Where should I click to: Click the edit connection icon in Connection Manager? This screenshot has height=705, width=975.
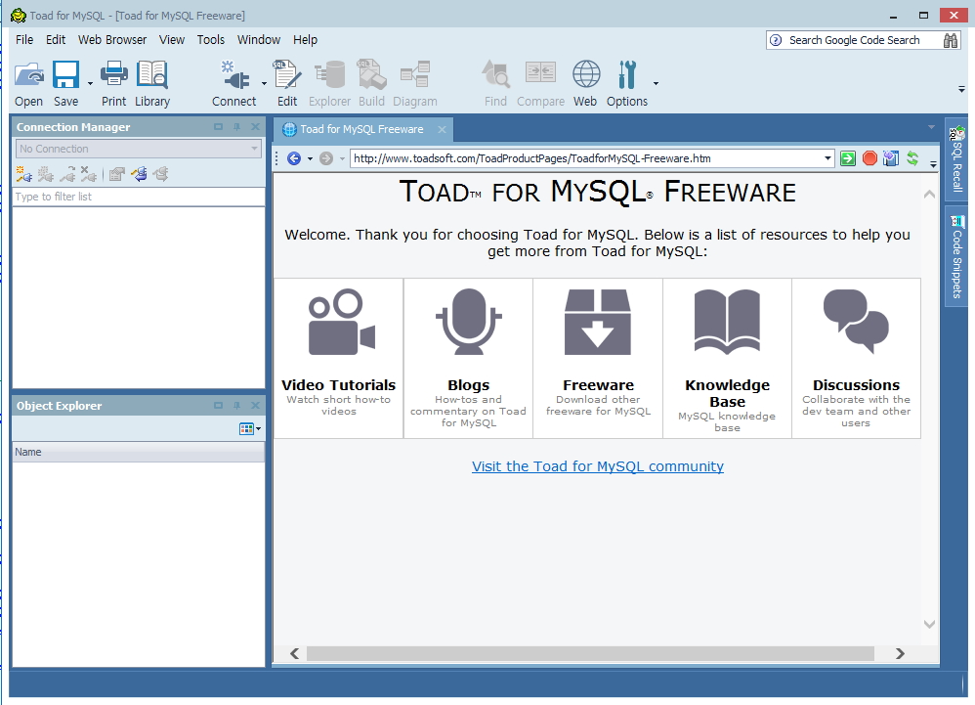click(x=45, y=174)
